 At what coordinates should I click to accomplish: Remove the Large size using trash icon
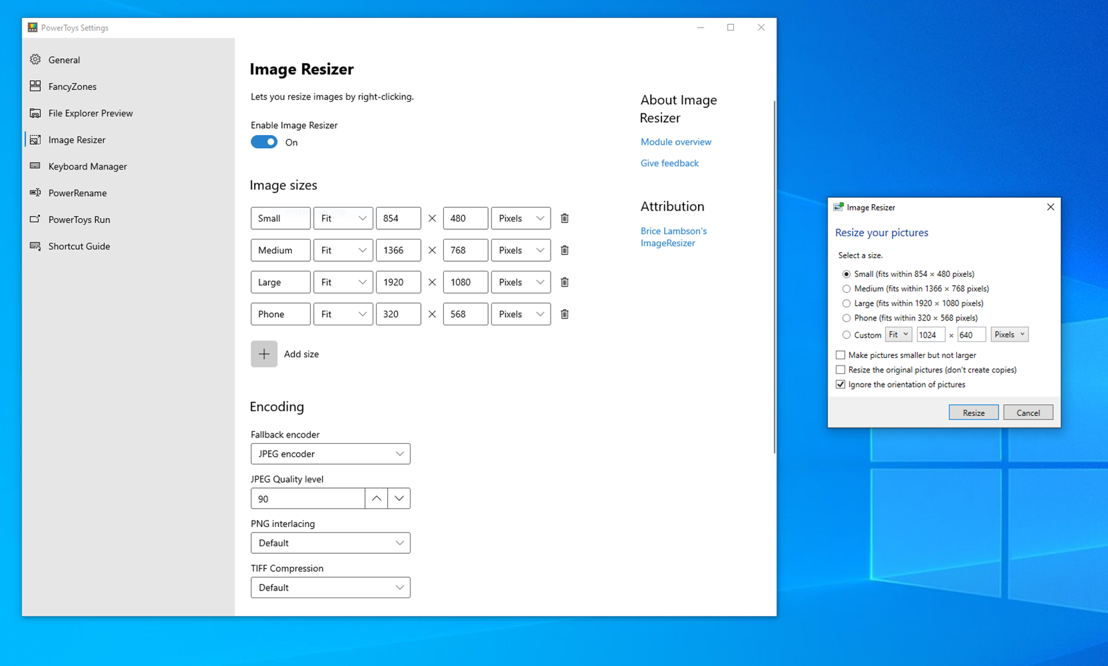[x=564, y=282]
